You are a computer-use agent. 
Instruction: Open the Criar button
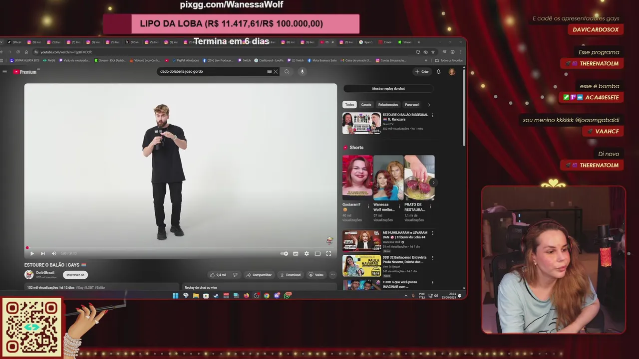[422, 71]
